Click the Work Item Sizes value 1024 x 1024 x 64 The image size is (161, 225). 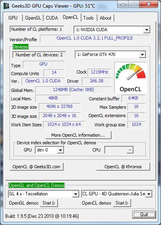point(64,125)
